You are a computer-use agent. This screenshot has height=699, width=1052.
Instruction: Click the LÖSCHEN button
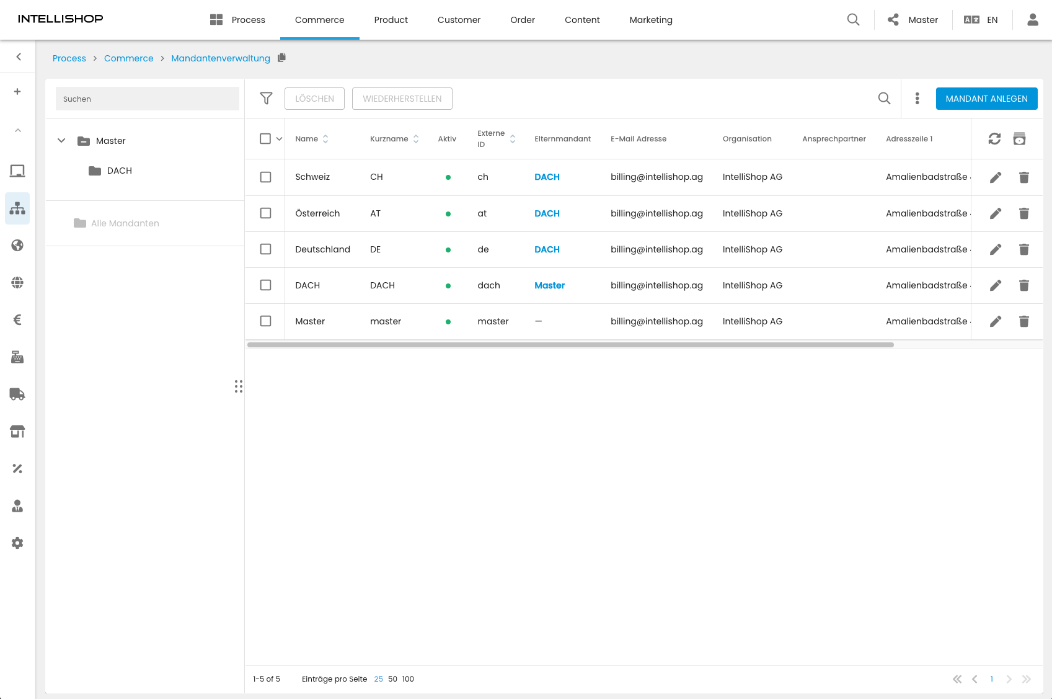pos(314,99)
